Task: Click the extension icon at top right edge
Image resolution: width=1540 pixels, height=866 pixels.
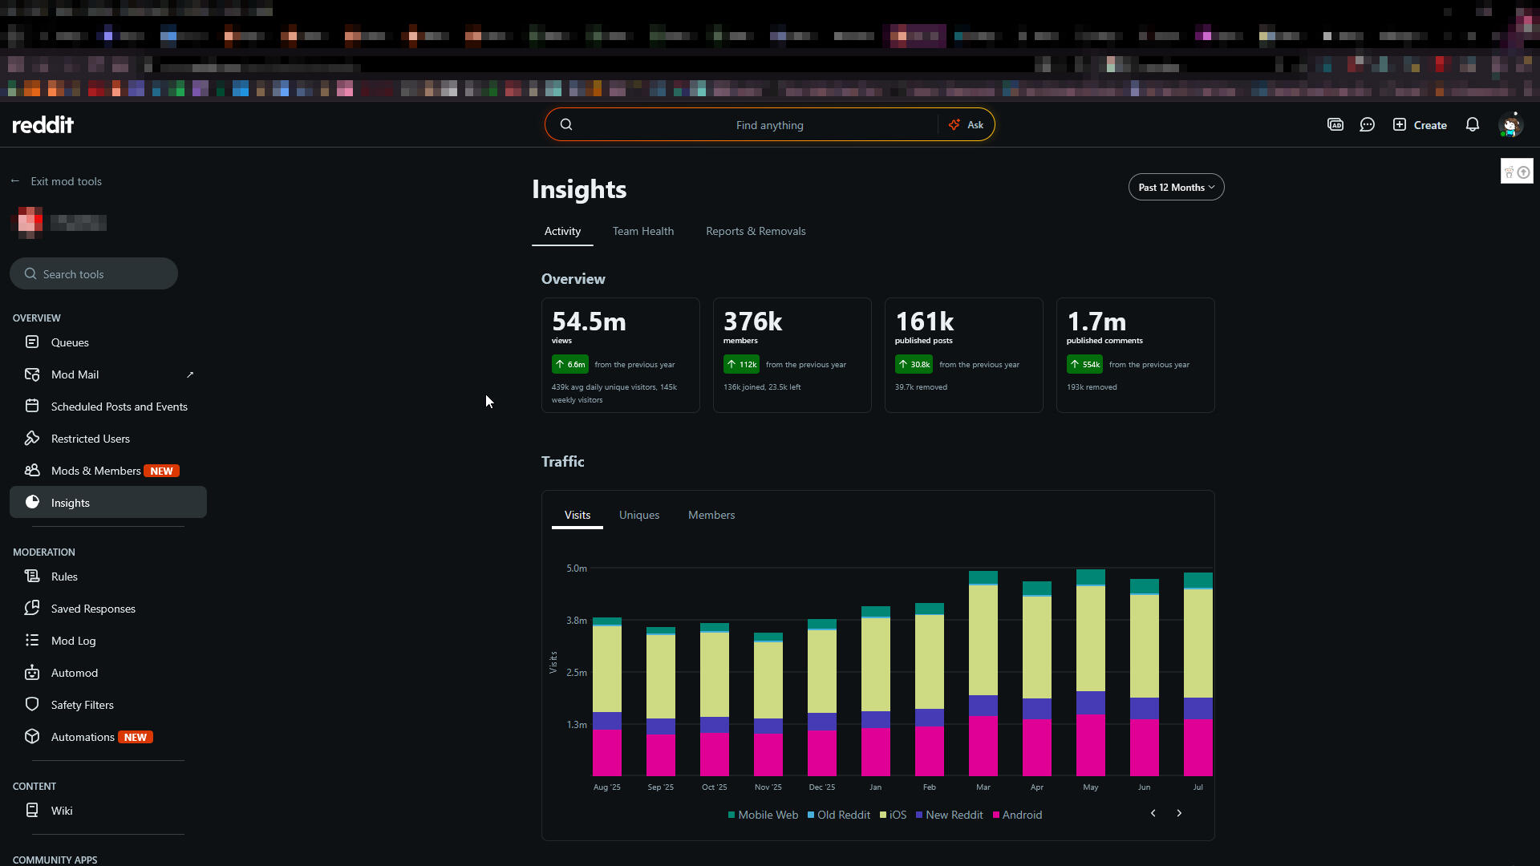Action: [x=1517, y=172]
